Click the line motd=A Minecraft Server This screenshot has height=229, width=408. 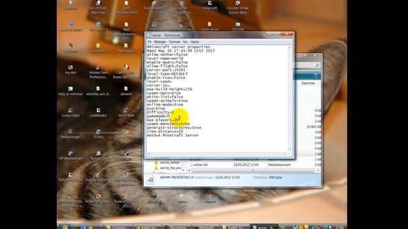tap(173, 135)
